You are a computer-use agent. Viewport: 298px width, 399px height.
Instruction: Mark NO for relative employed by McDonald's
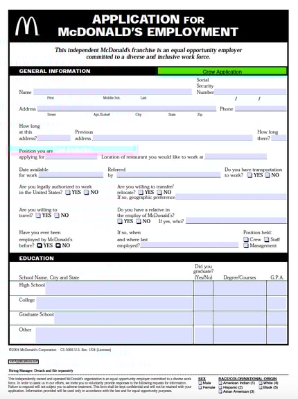pyautogui.click(x=139, y=221)
